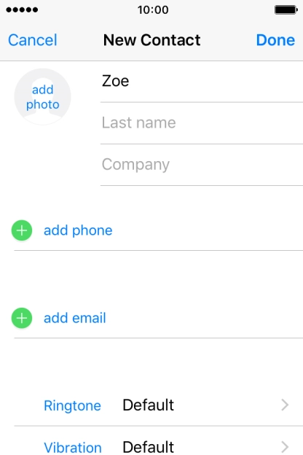The width and height of the screenshot is (303, 455).
Task: Tap the signal strength dots in status bar
Action: [x=22, y=10]
